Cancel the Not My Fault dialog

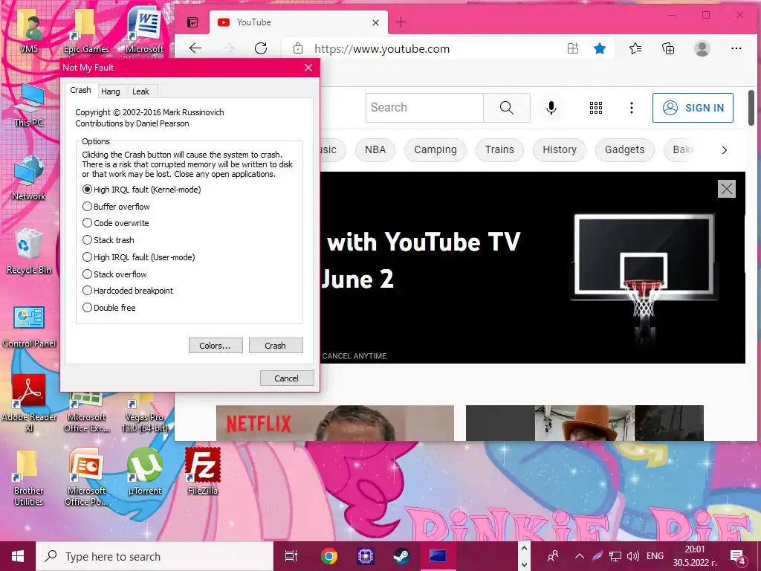[287, 378]
